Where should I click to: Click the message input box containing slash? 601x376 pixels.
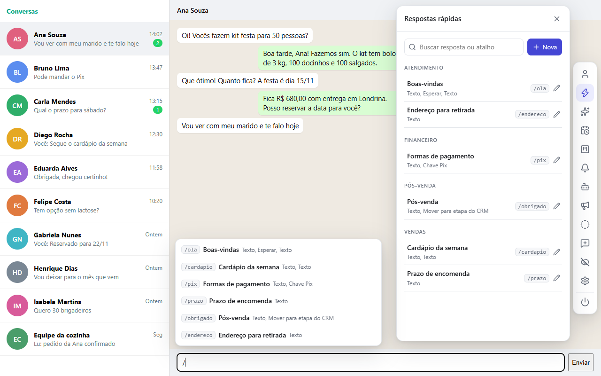[370, 362]
